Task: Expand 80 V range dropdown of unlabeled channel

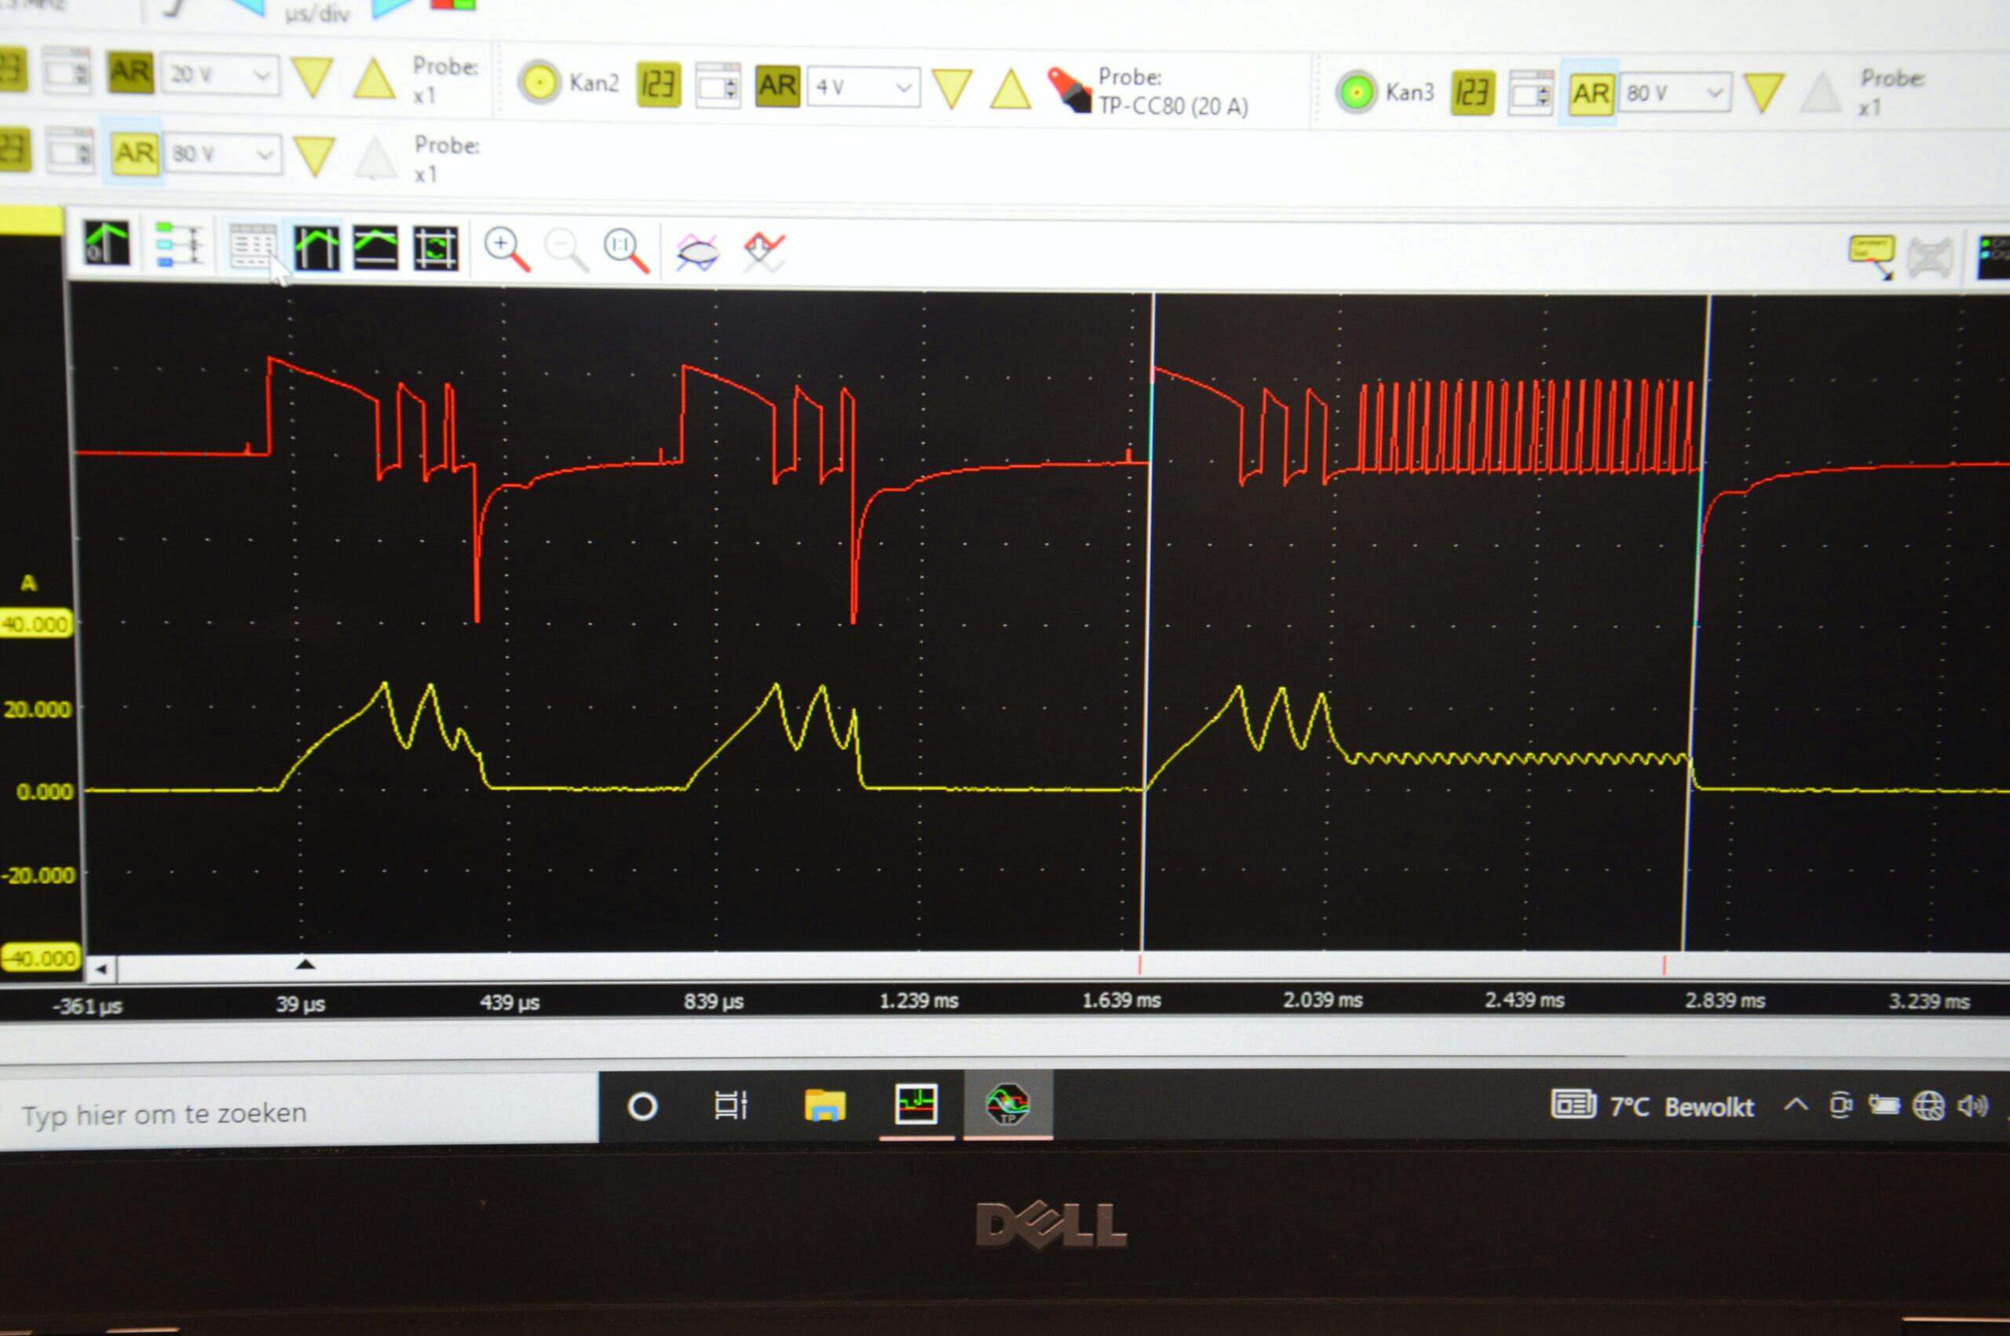Action: tap(222, 154)
